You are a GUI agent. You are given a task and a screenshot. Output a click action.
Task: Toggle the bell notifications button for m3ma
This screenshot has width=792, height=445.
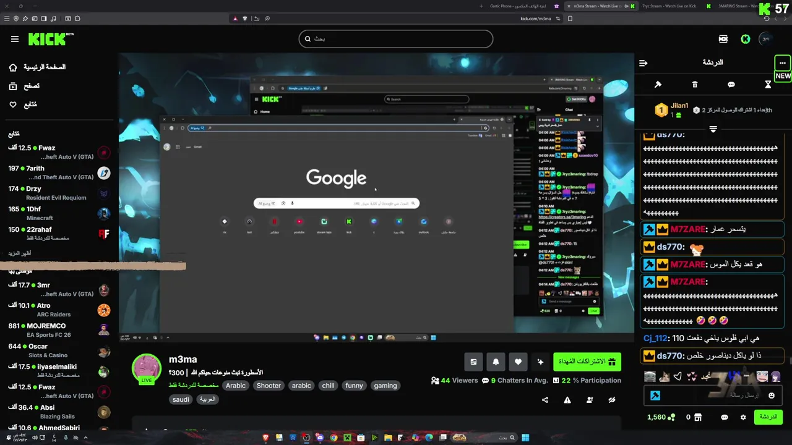click(496, 362)
